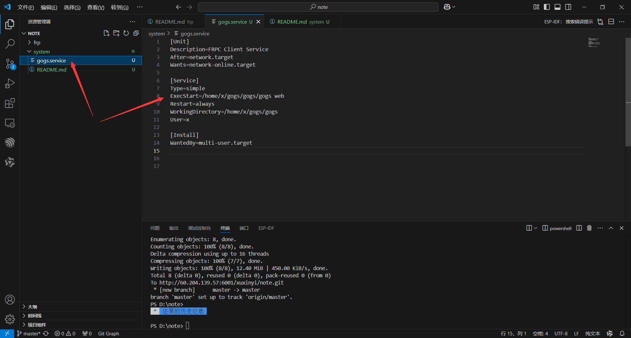Screen dimensions: 631x338
Task: Open Git Graph from status bar
Action: click(x=108, y=333)
